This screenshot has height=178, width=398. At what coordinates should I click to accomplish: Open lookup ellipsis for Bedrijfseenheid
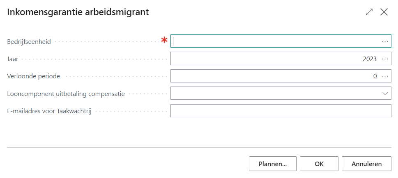(x=385, y=41)
